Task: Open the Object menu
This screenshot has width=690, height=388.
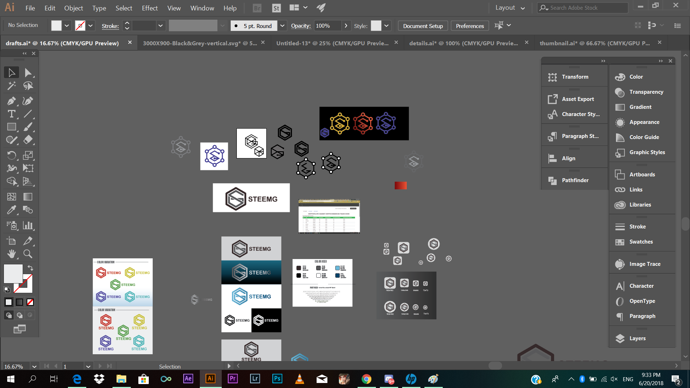Action: 74,8
